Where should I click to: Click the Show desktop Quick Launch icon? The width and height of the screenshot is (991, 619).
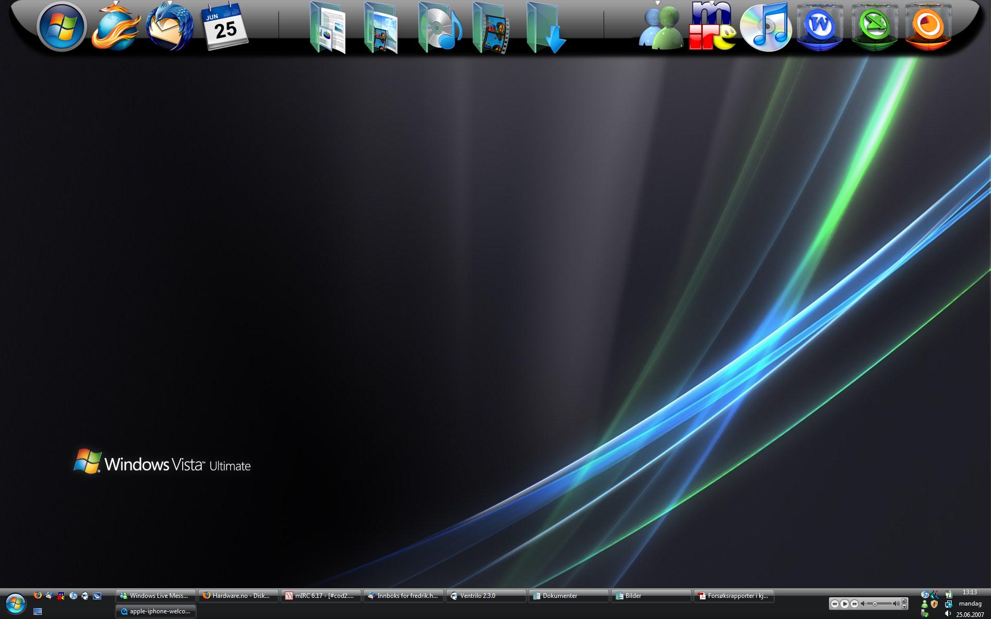[x=38, y=611]
